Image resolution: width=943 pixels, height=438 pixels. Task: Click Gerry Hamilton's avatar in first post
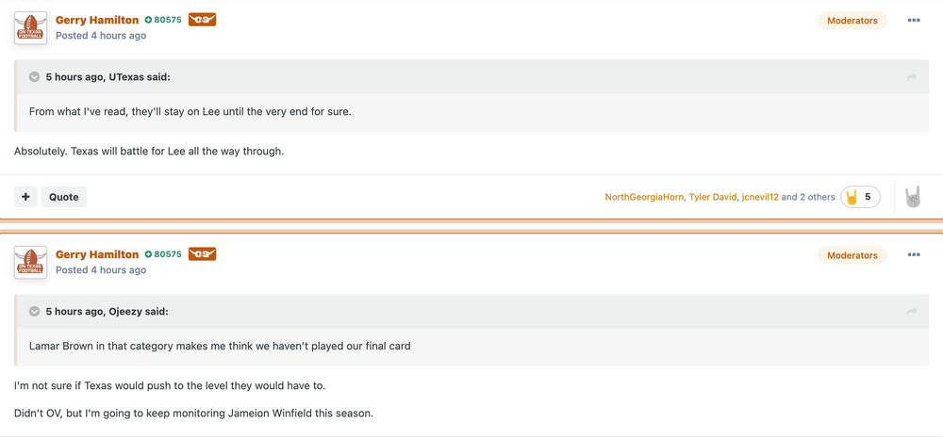pos(31,27)
